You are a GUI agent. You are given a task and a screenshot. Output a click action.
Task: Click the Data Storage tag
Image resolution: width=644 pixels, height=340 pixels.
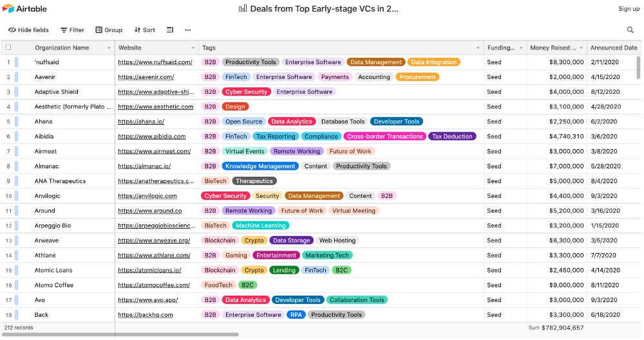click(x=291, y=240)
